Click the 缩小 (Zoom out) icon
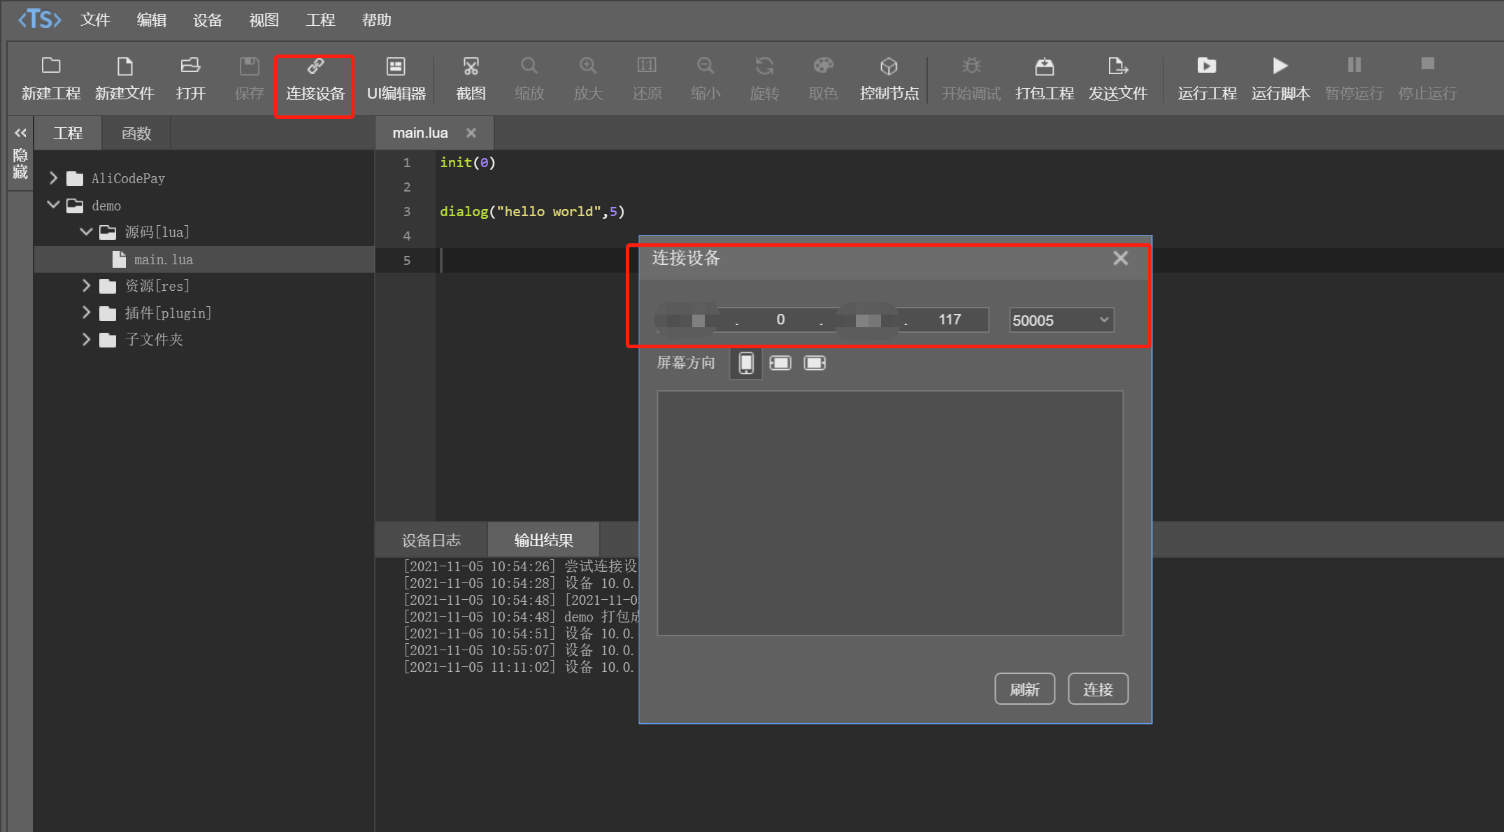Screen dimensions: 1504x832 [x=706, y=66]
